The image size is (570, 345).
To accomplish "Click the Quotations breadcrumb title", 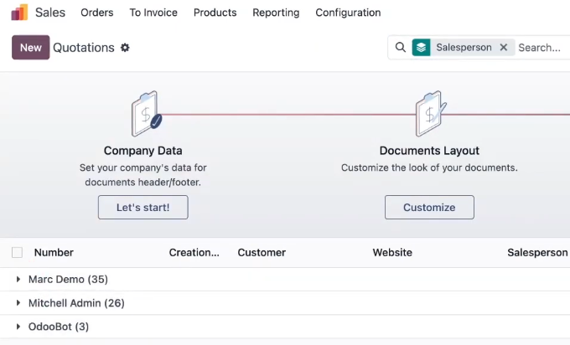I will tap(84, 48).
